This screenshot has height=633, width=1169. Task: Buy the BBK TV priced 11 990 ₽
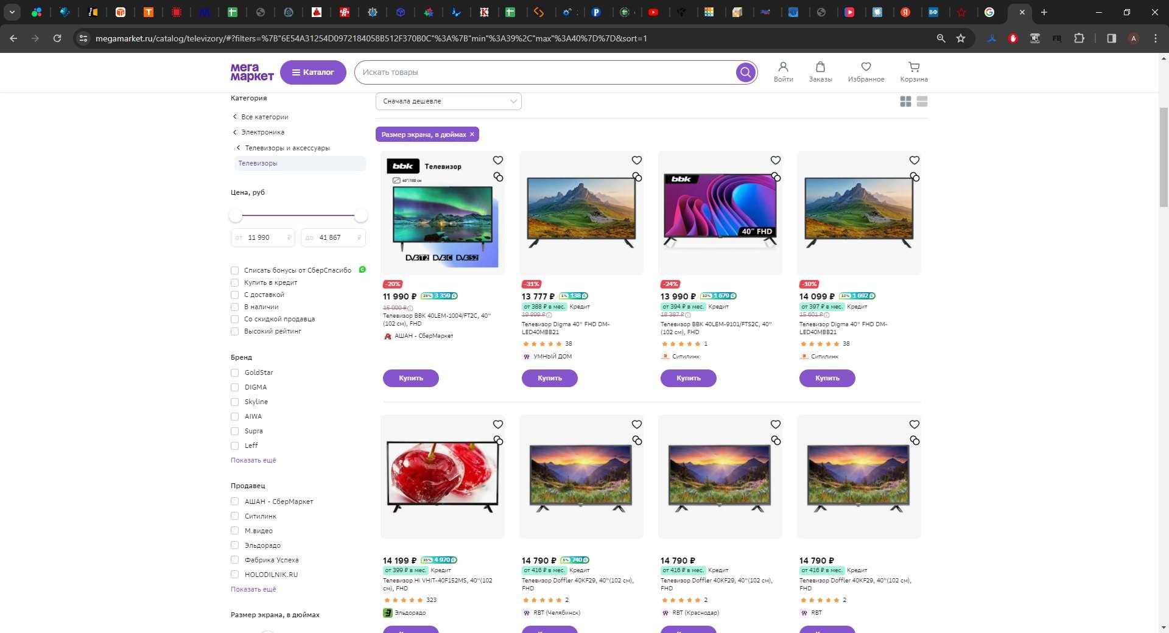pos(411,378)
